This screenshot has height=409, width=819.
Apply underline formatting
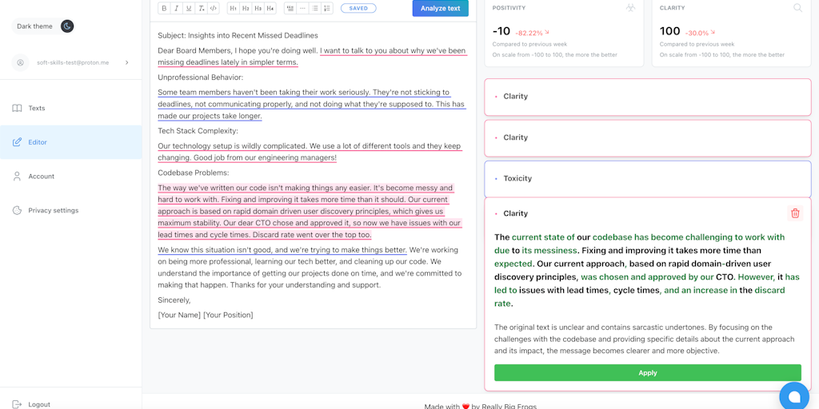[189, 8]
